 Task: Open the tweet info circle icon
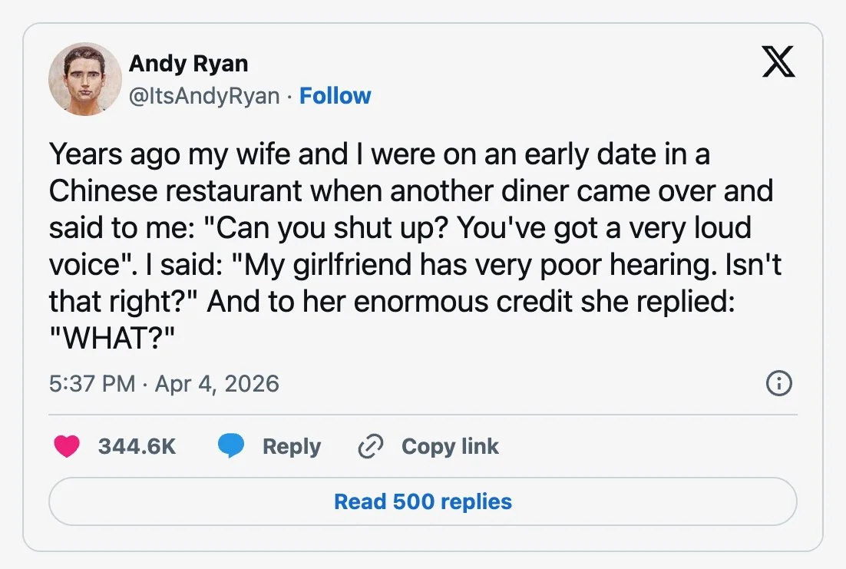pyautogui.click(x=779, y=383)
